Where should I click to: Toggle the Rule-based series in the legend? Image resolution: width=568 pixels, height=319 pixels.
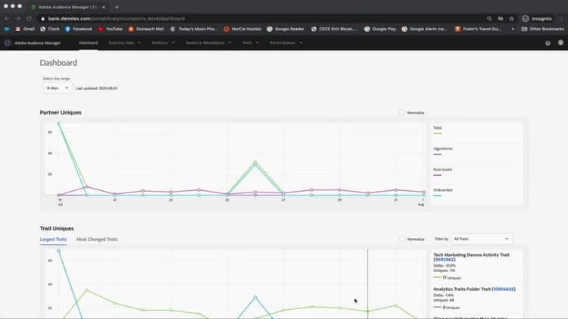[x=442, y=172]
